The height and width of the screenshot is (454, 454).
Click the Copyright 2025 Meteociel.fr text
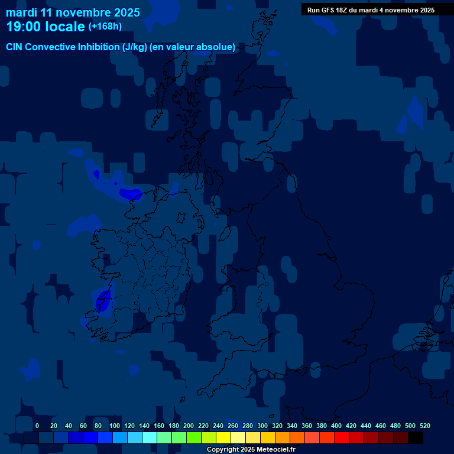pos(251,450)
